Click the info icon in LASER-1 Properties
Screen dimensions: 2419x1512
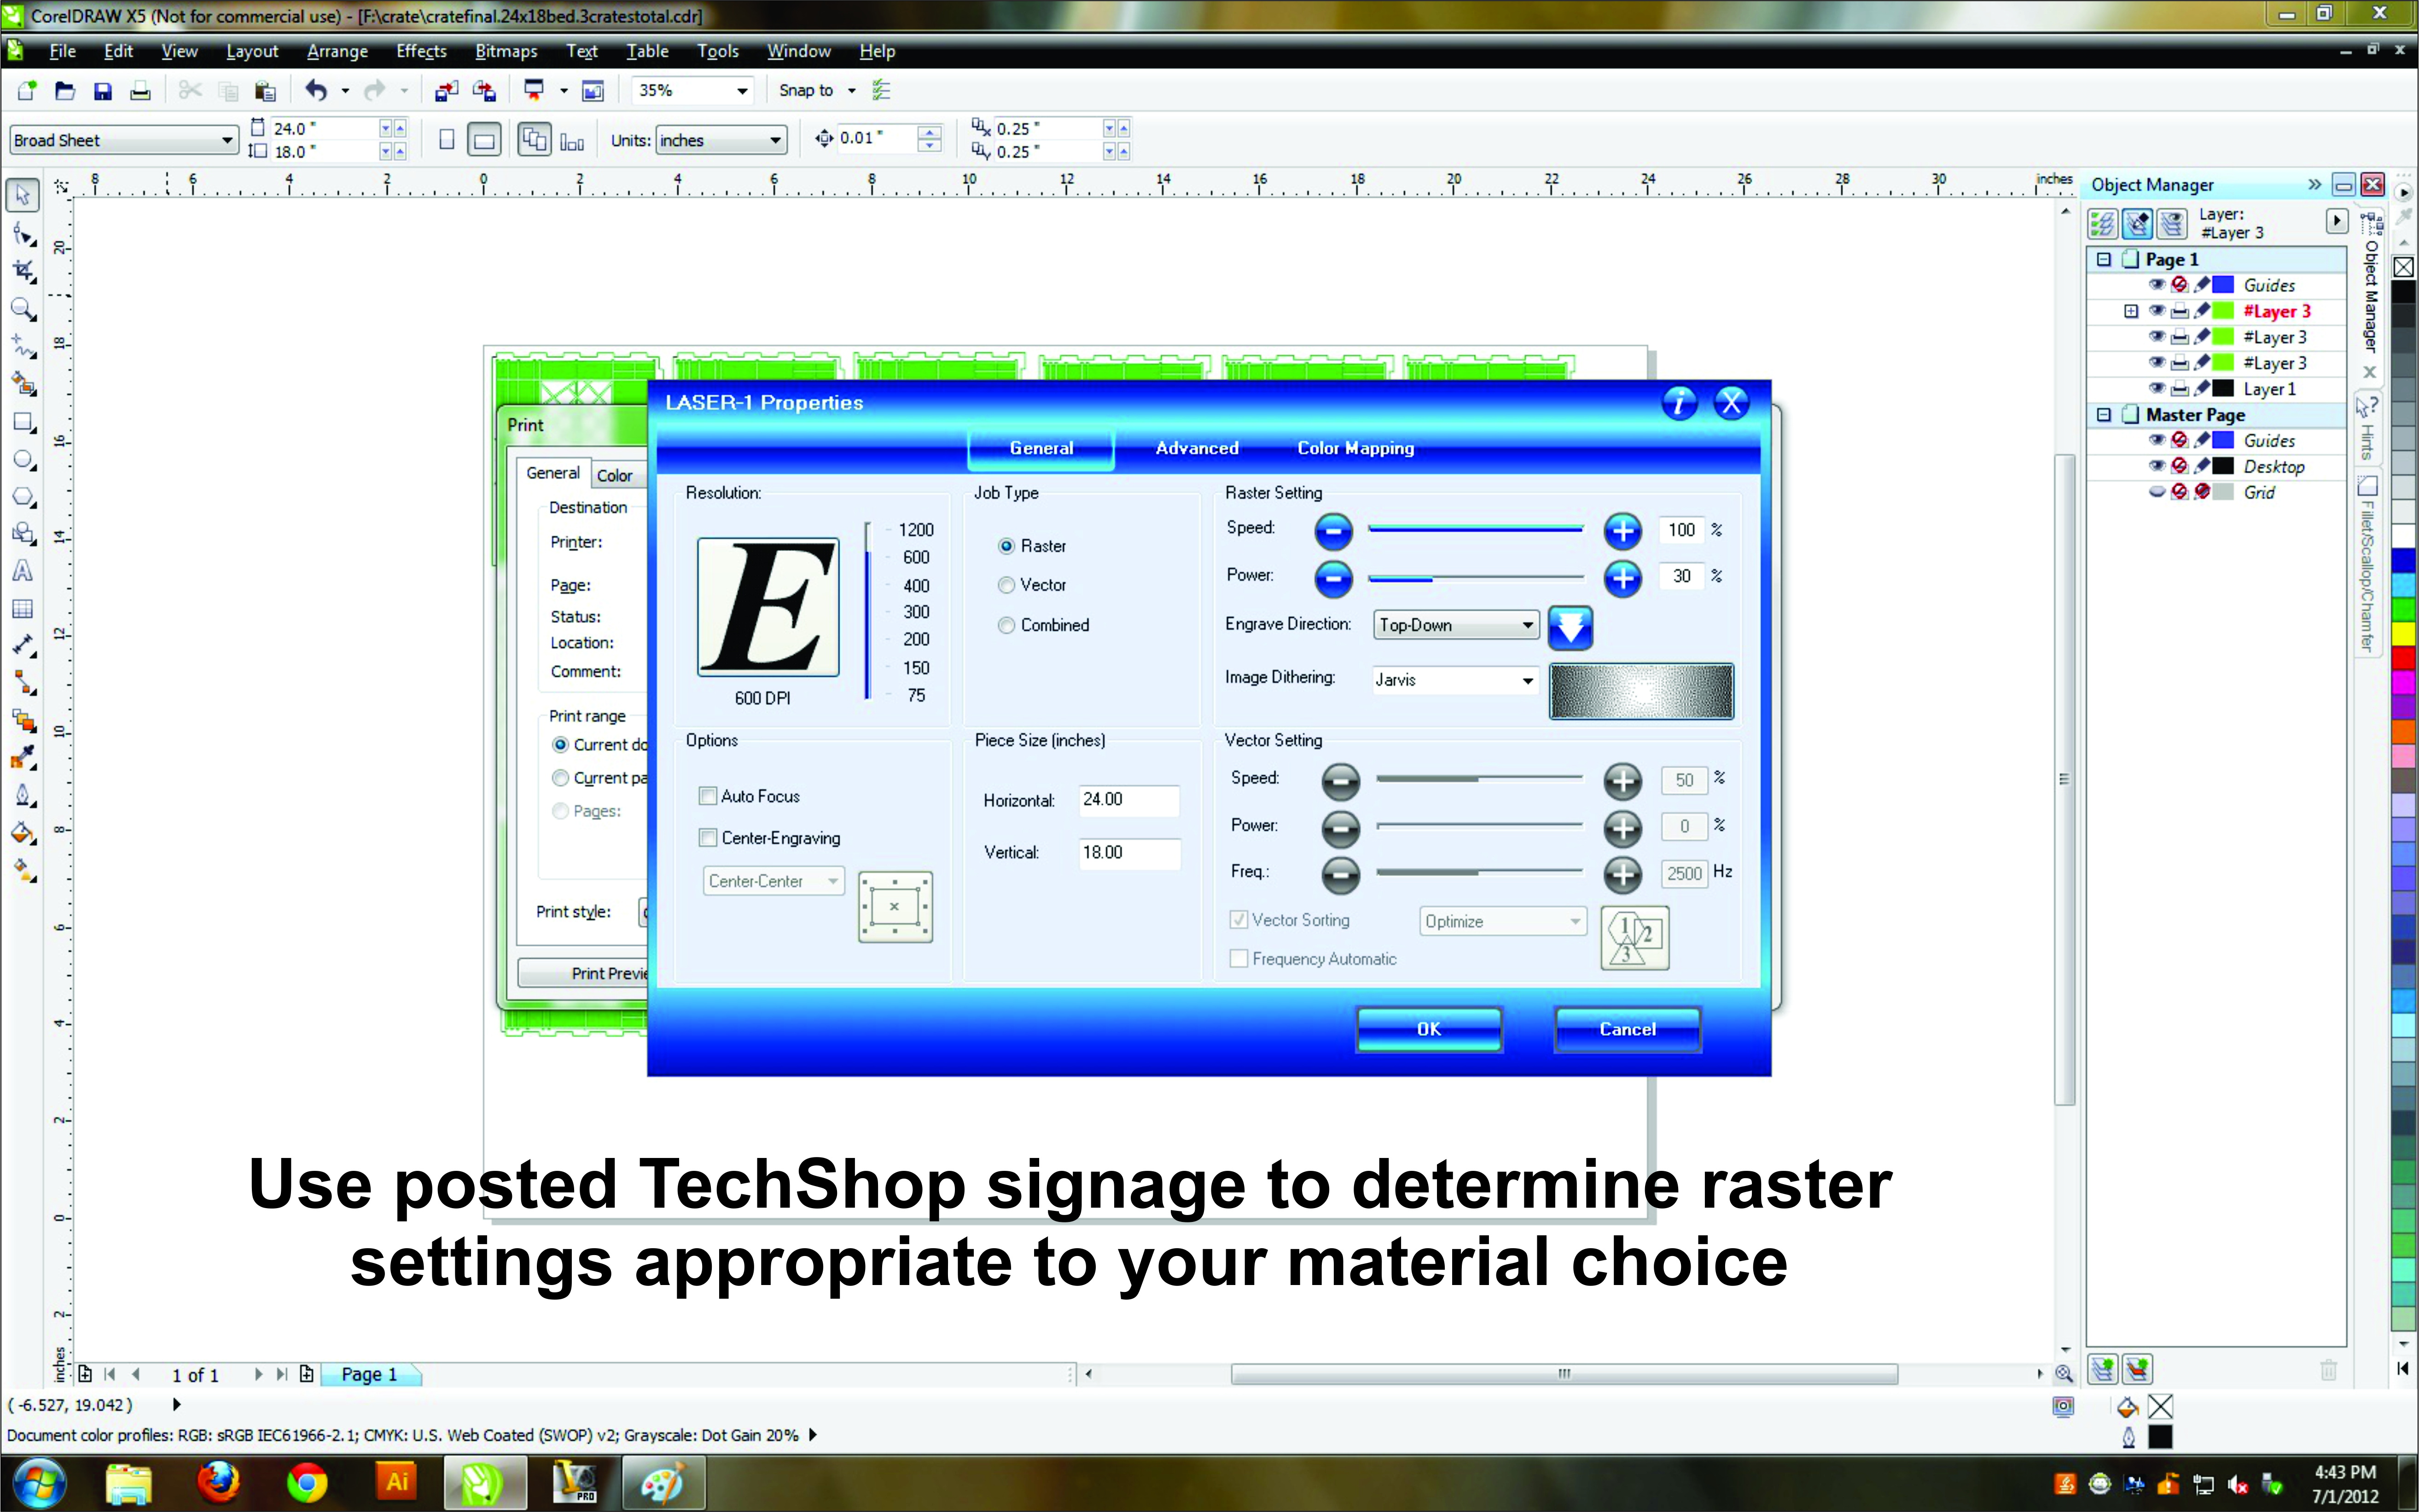coord(1679,403)
